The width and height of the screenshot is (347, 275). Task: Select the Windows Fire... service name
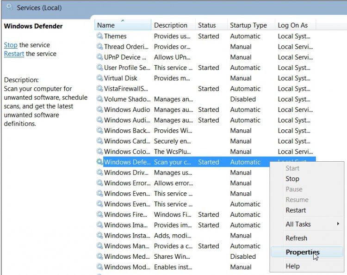coord(125,214)
